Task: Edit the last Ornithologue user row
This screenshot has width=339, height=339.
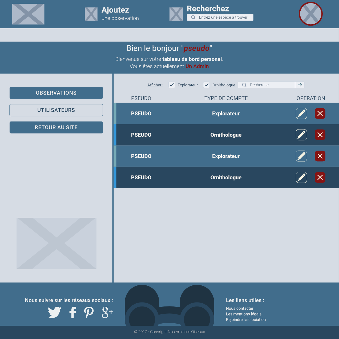Action: [301, 177]
